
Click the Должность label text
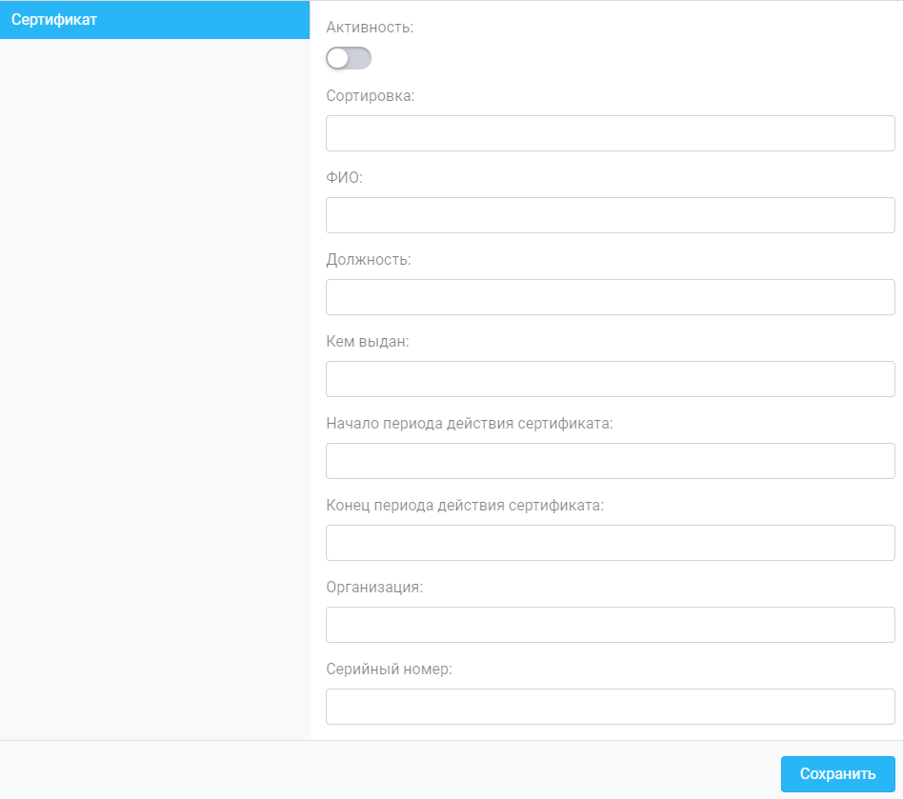point(368,260)
